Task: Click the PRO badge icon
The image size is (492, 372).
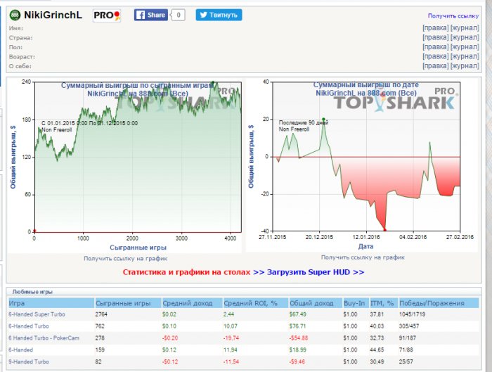Action: [x=107, y=15]
